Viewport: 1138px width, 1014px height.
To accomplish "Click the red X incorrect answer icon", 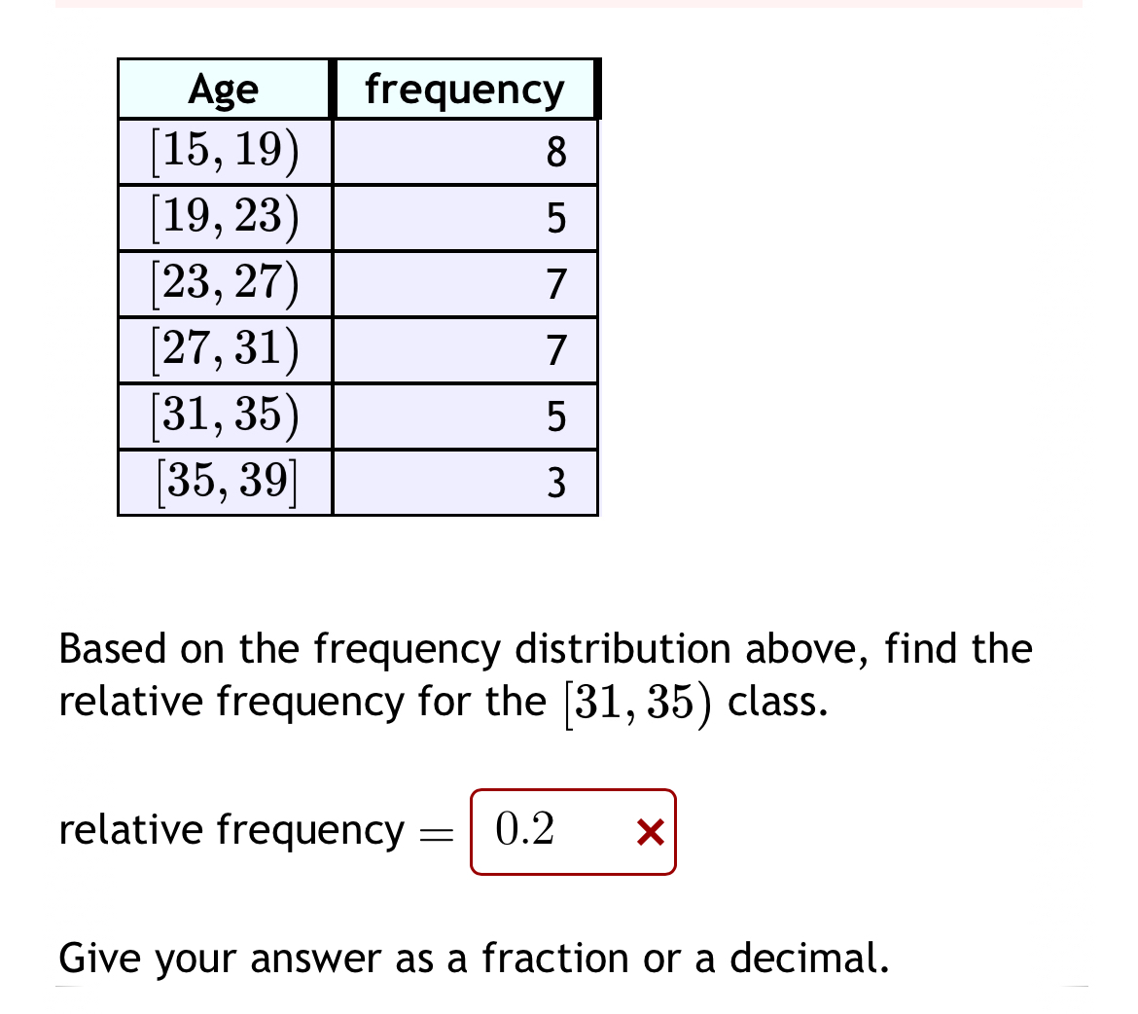I will click(x=649, y=832).
